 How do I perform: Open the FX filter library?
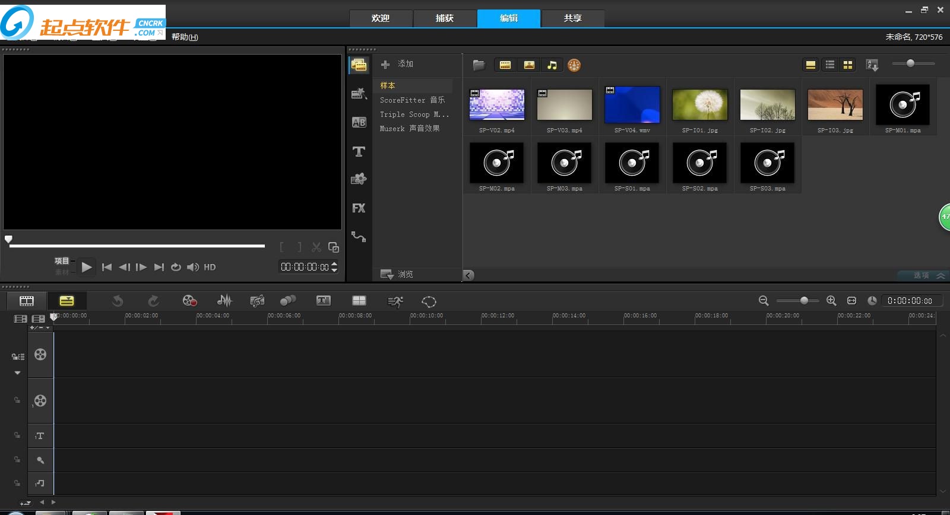tap(359, 208)
